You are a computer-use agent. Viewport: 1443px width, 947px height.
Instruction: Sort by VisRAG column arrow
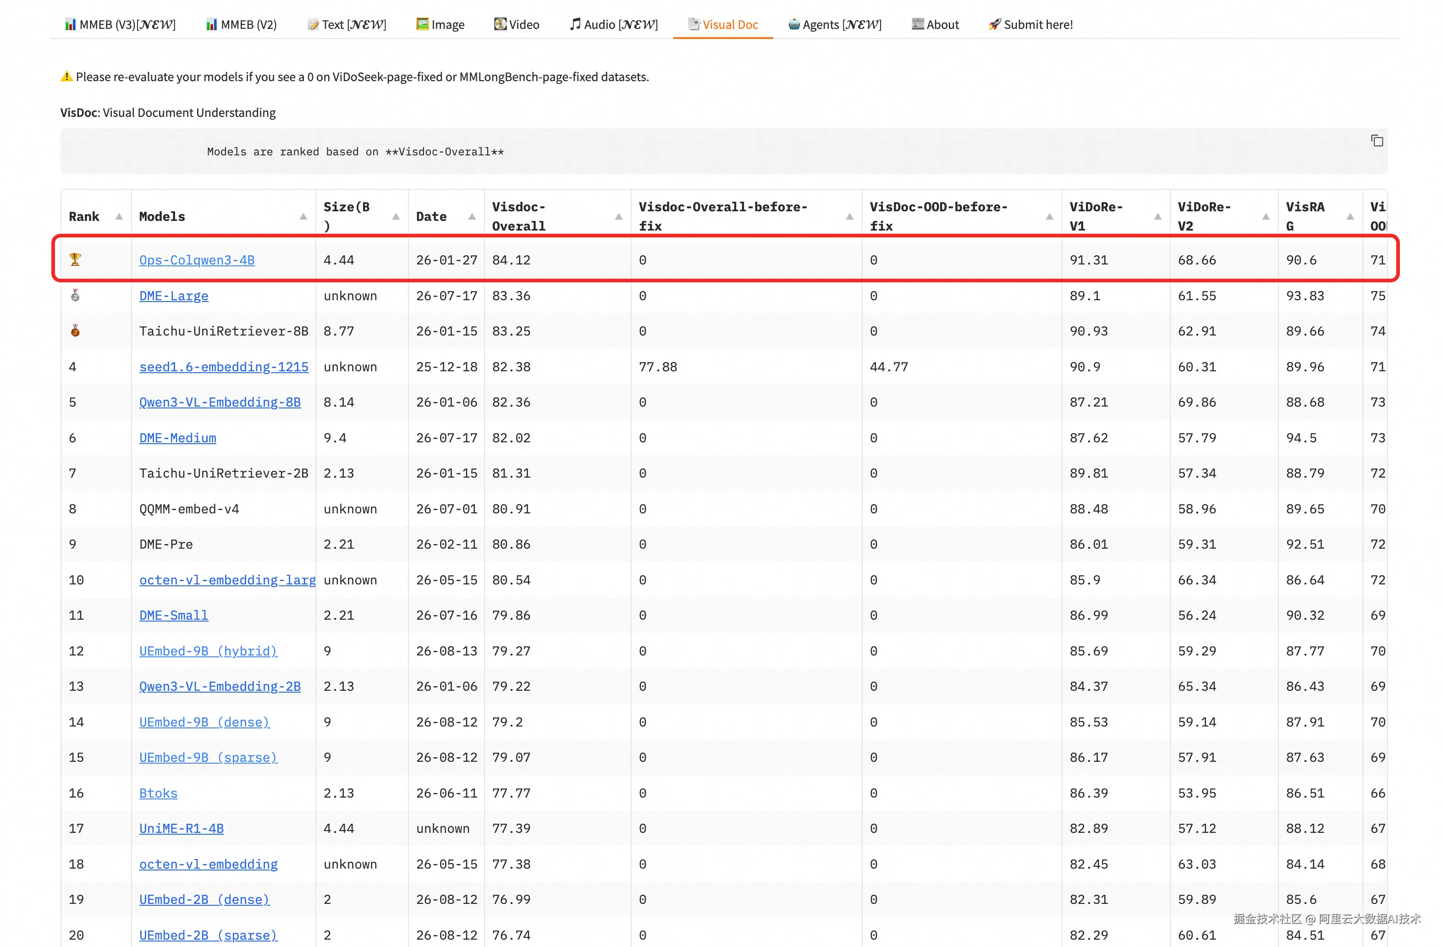click(1350, 216)
